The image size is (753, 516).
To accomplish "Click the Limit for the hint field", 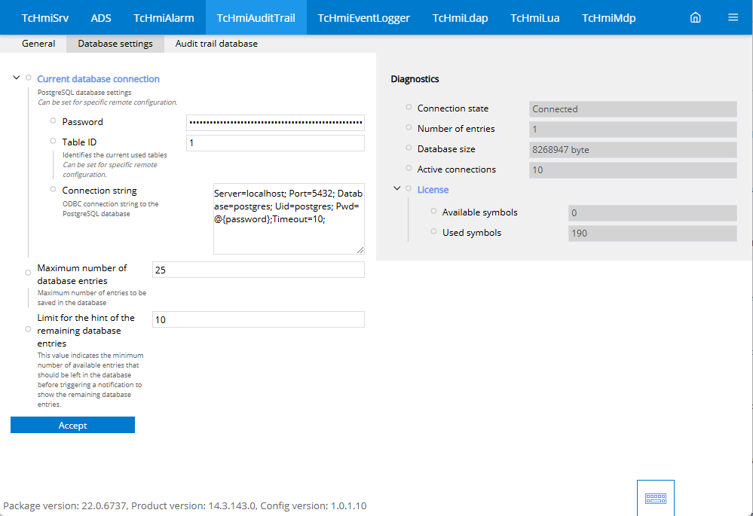I will [259, 319].
